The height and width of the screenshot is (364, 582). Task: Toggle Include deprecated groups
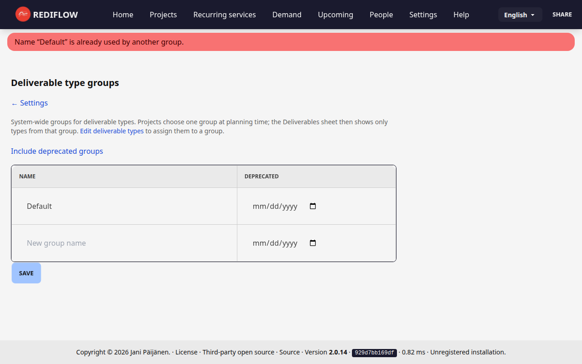57,151
